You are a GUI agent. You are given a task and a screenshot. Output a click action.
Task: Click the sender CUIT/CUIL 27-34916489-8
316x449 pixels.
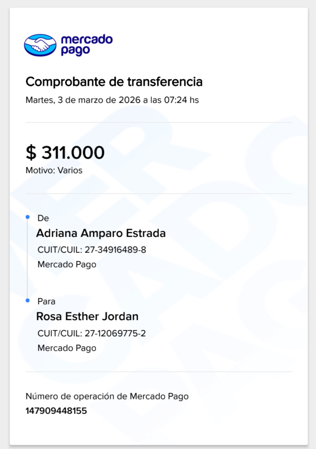coord(92,250)
